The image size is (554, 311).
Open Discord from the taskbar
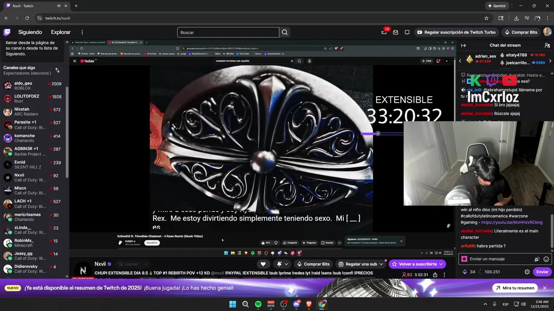(296, 304)
